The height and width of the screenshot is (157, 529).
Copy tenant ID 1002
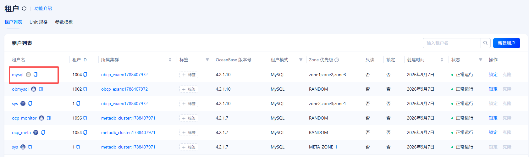point(85,89)
